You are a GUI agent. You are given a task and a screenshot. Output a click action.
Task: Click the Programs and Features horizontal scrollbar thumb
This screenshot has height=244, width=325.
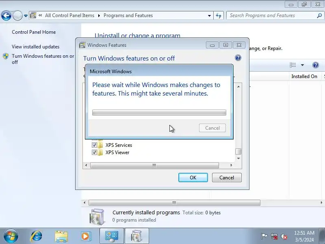pos(174,203)
